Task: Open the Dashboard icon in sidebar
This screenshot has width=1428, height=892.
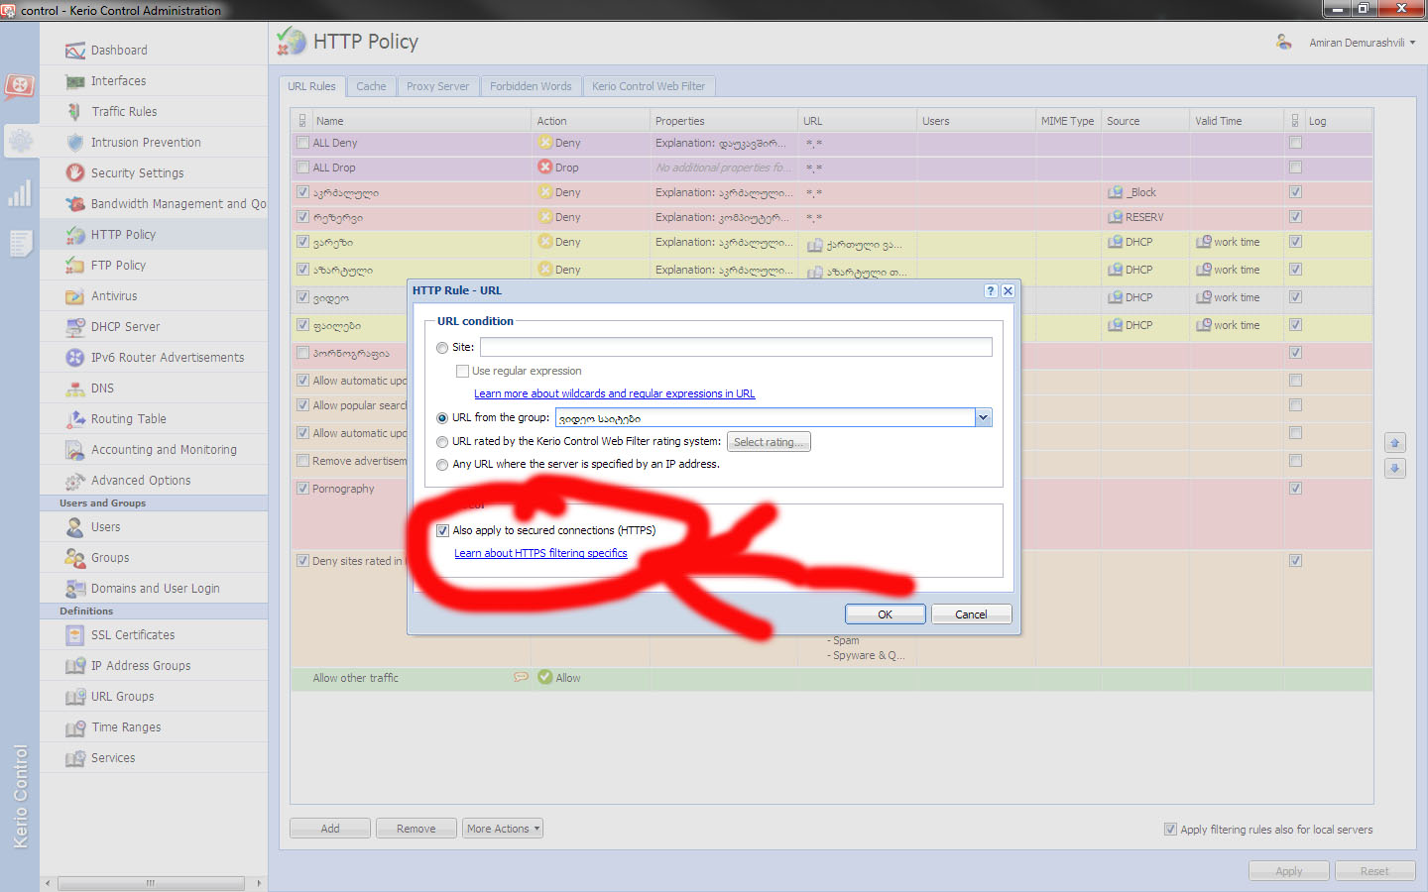Action: (x=74, y=51)
